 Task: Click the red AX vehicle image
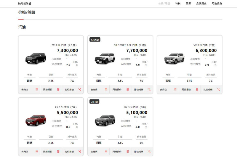(x=36, y=120)
